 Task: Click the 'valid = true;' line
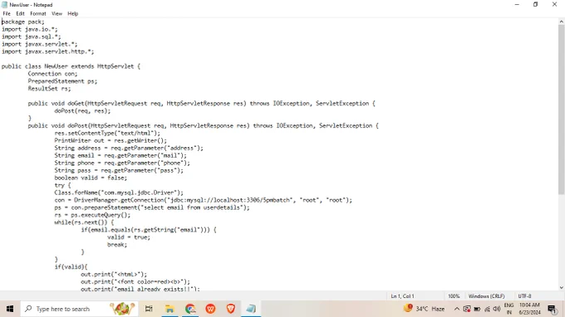pos(129,237)
